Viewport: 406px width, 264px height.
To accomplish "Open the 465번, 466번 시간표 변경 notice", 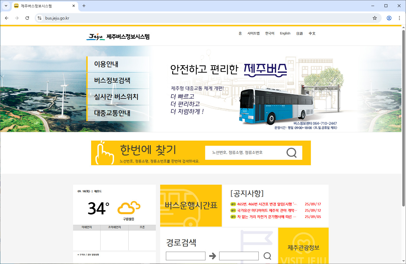I will pos(267,204).
